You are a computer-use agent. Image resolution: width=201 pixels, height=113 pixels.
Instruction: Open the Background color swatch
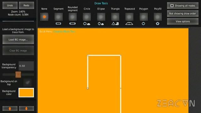(x=26, y=93)
